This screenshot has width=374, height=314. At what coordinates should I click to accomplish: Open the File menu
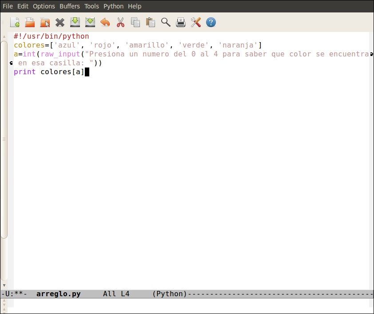(x=8, y=6)
